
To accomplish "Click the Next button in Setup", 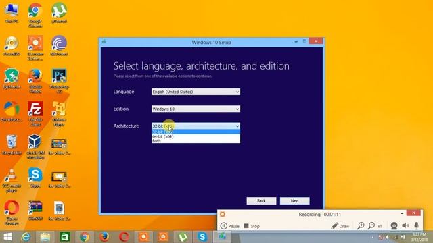I will 295,201.
